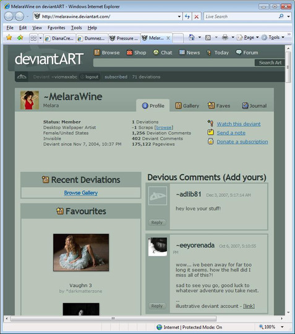Click the Browse Gallery link

click(81, 193)
